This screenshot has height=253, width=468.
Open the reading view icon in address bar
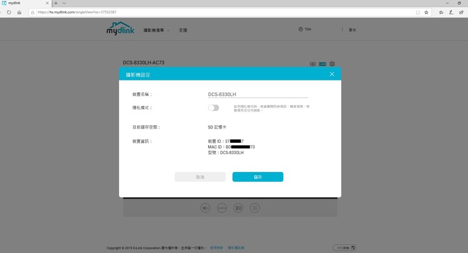pos(418,12)
